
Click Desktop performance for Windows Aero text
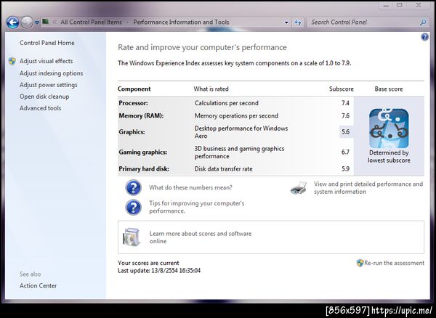click(241, 132)
